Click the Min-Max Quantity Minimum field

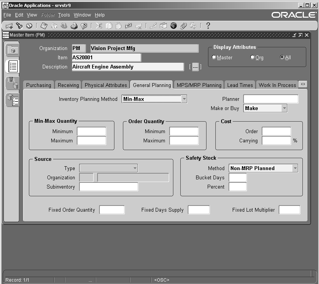(92, 132)
